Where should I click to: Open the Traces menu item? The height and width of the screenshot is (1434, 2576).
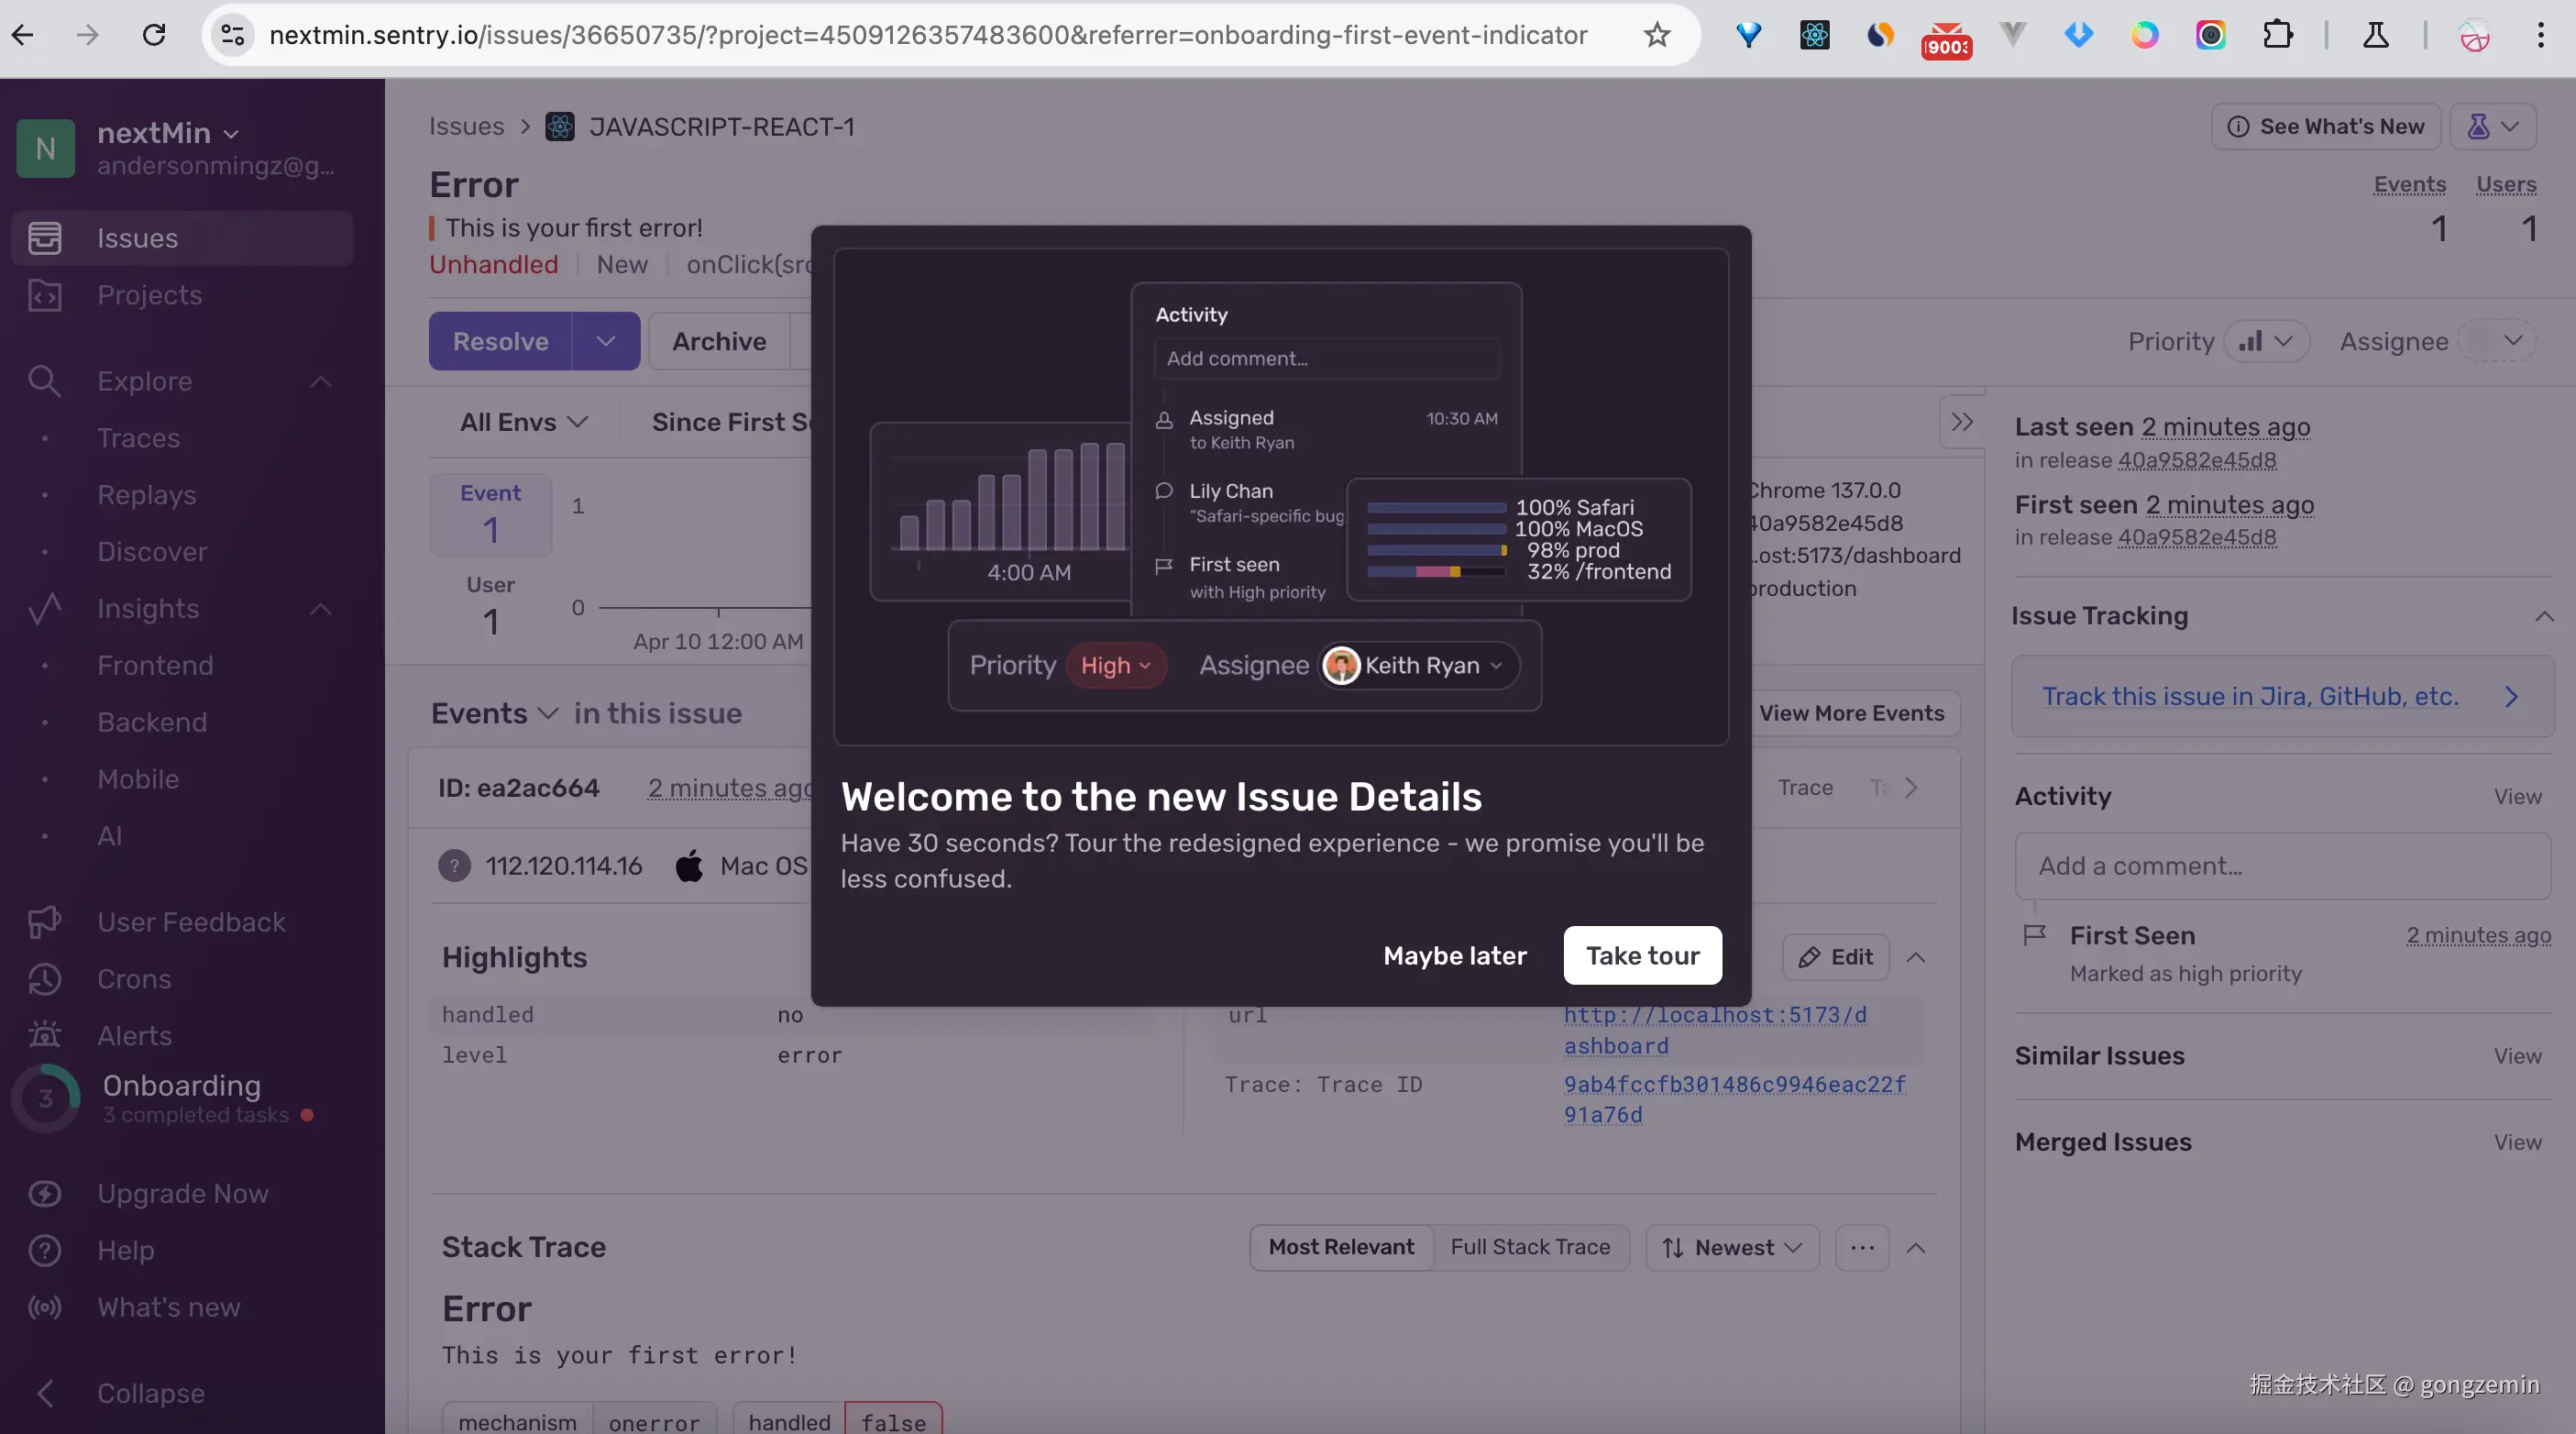click(x=138, y=438)
